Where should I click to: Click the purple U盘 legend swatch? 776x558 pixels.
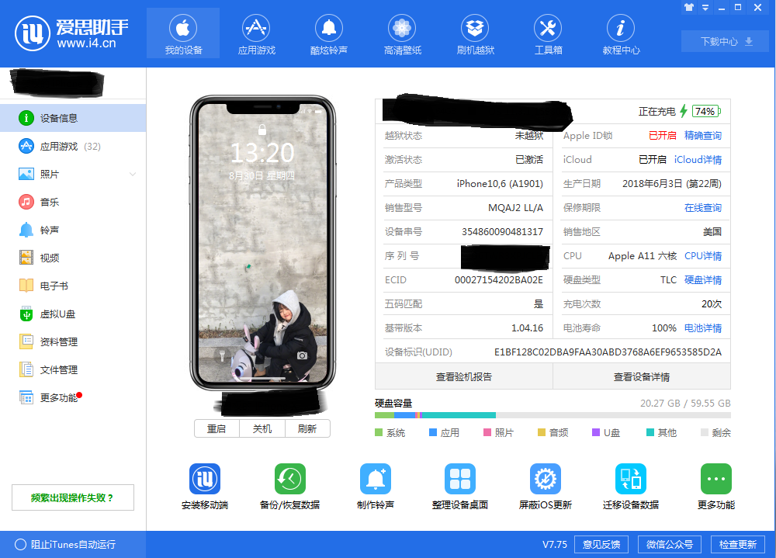(x=596, y=433)
